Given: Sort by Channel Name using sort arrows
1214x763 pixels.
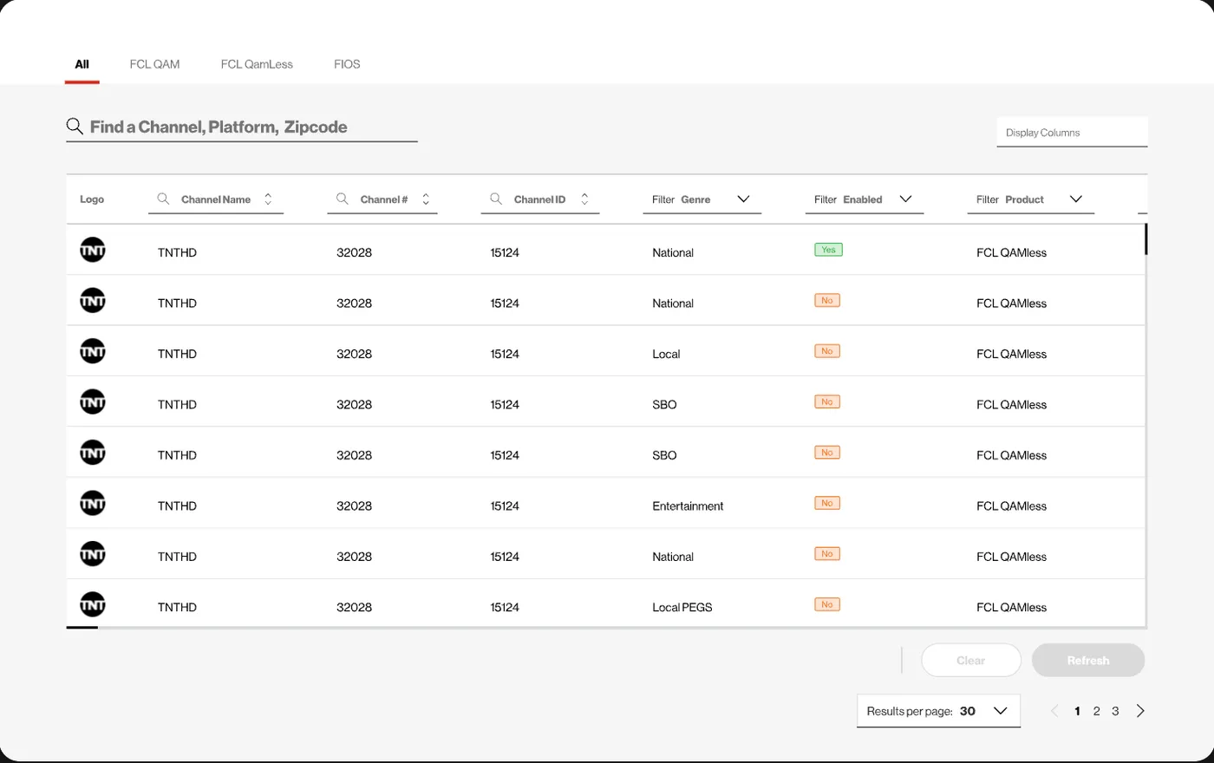Looking at the screenshot, I should tap(268, 199).
